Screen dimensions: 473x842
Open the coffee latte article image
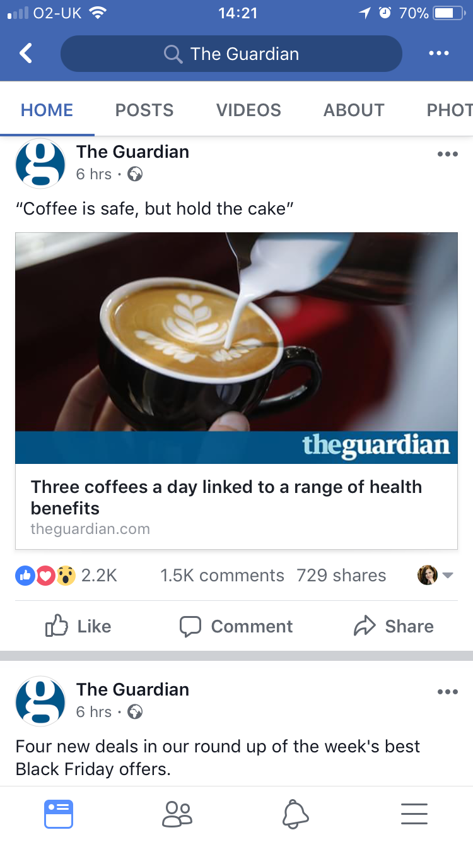237,348
